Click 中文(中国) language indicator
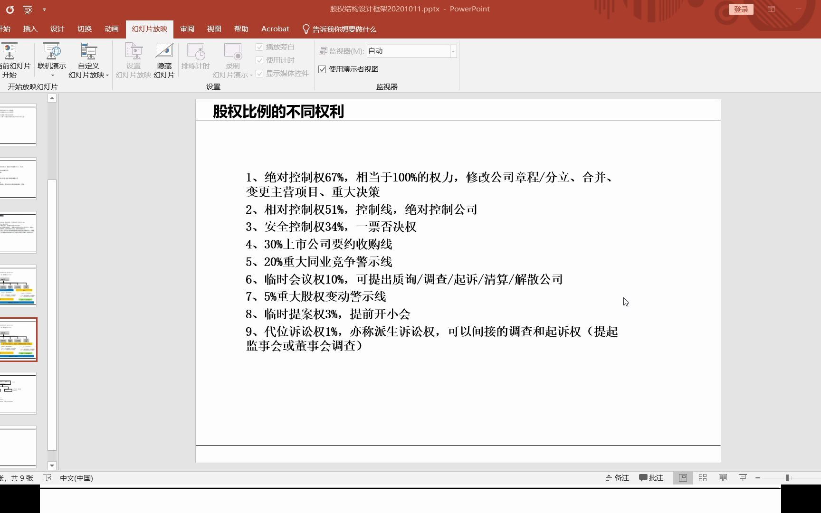Viewport: 821px width, 513px height. (76, 478)
